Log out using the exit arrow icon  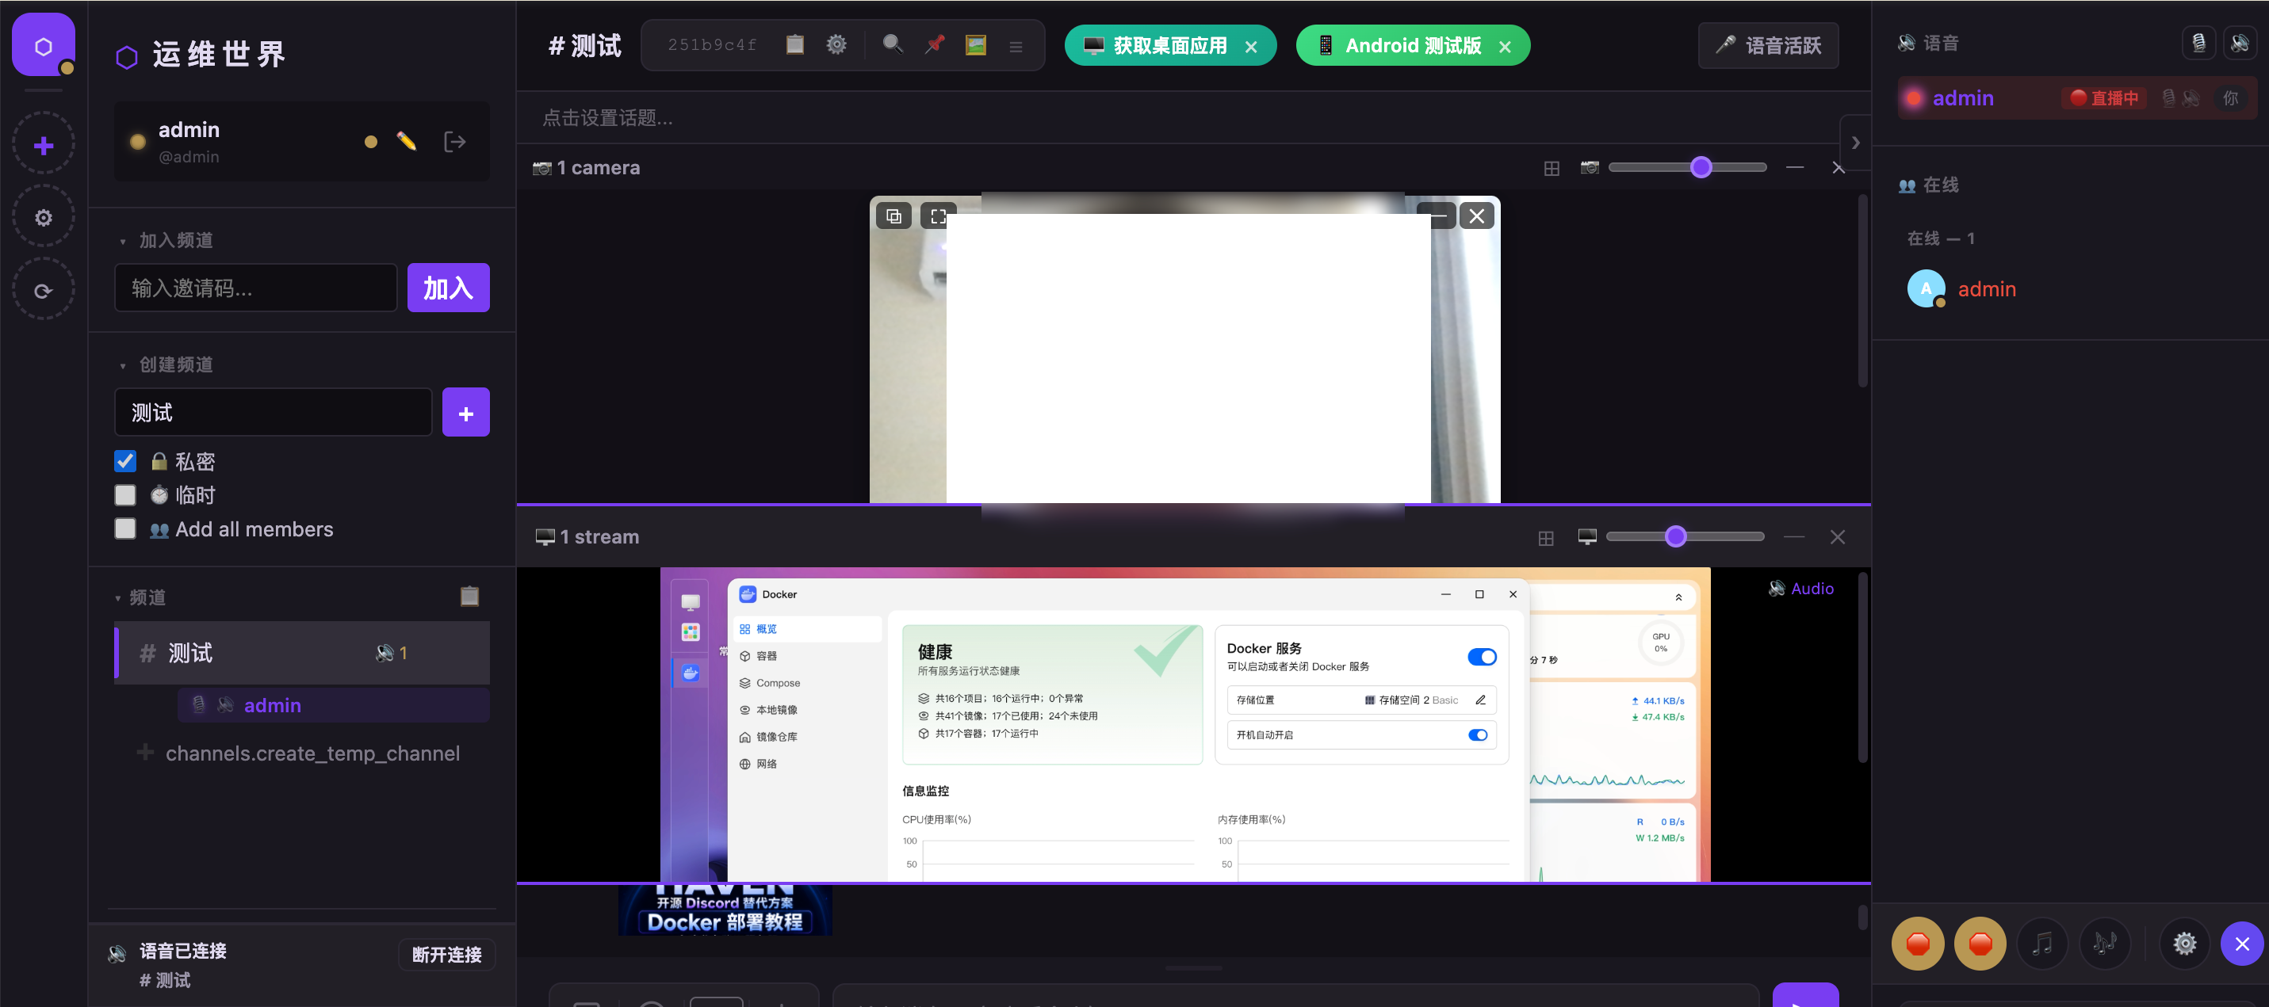[x=454, y=142]
